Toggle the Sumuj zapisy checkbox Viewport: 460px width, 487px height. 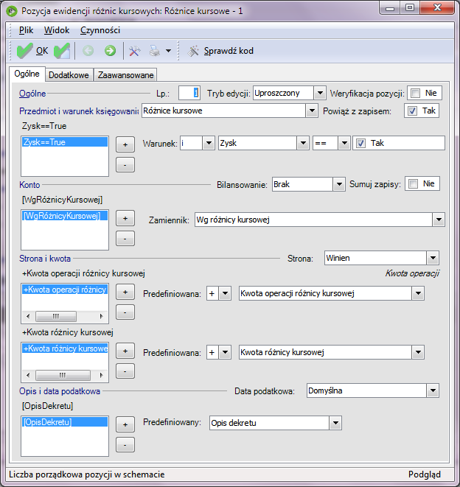pyautogui.click(x=413, y=184)
